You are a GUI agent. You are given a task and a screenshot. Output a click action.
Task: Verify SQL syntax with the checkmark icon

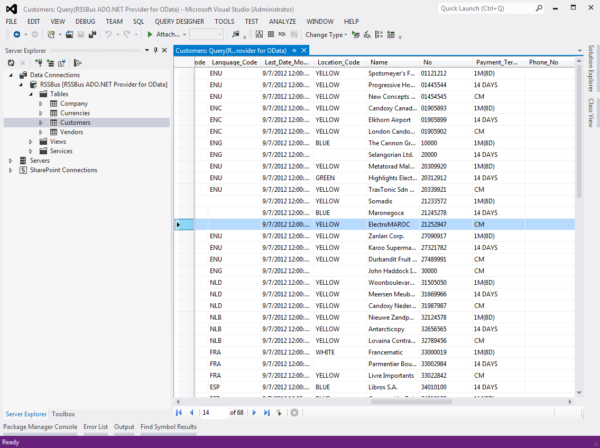(x=366, y=34)
